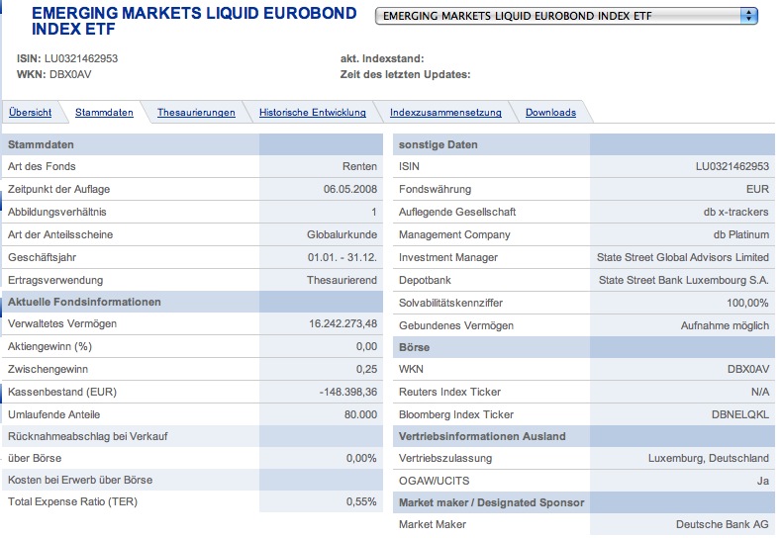The image size is (781, 538).
Task: Click the State Street Global Advisors Limited entry
Action: click(x=683, y=257)
